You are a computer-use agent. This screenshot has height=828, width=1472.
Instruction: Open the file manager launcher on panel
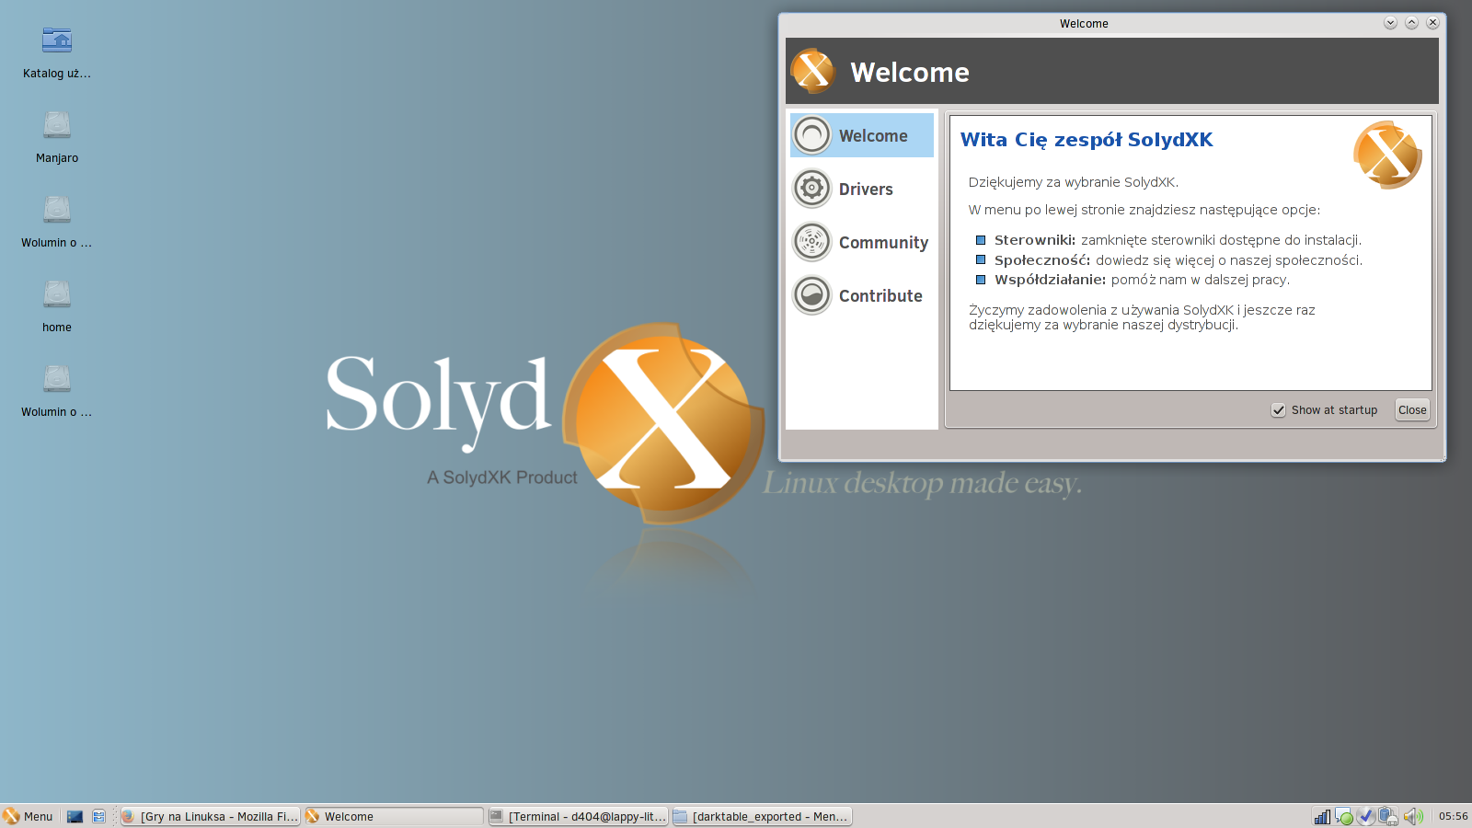pyautogui.click(x=98, y=816)
